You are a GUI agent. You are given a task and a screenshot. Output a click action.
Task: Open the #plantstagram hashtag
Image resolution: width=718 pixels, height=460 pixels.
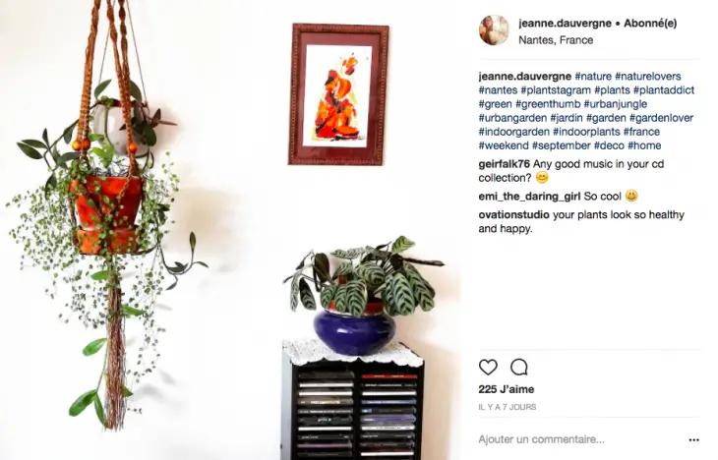click(556, 90)
